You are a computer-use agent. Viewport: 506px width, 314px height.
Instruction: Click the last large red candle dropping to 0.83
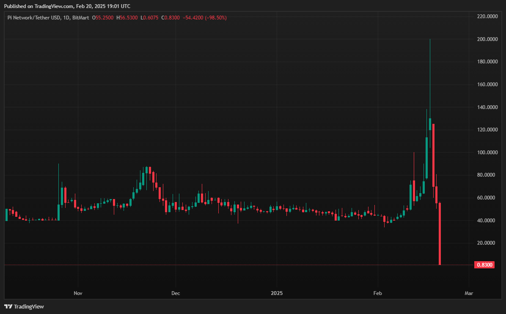(440, 234)
